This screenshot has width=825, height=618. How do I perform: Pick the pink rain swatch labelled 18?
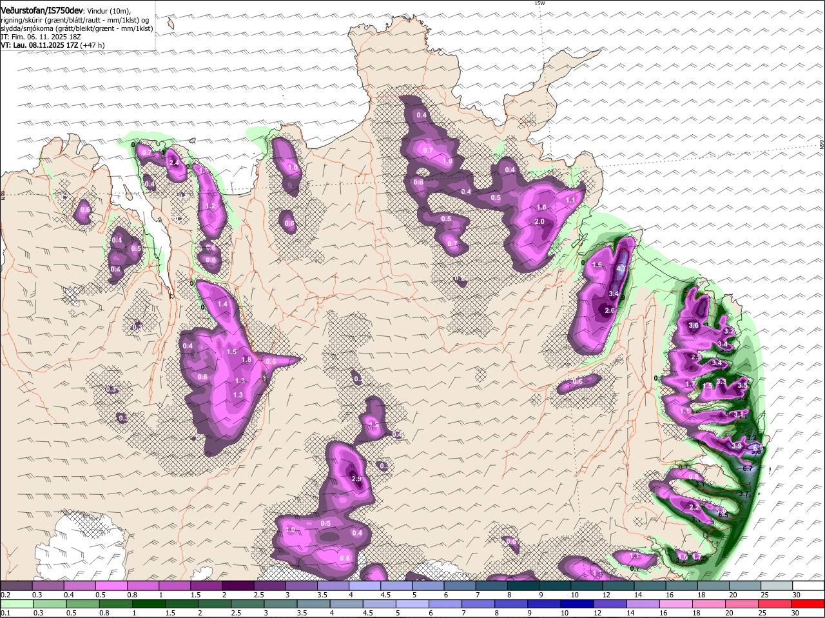[x=709, y=604]
